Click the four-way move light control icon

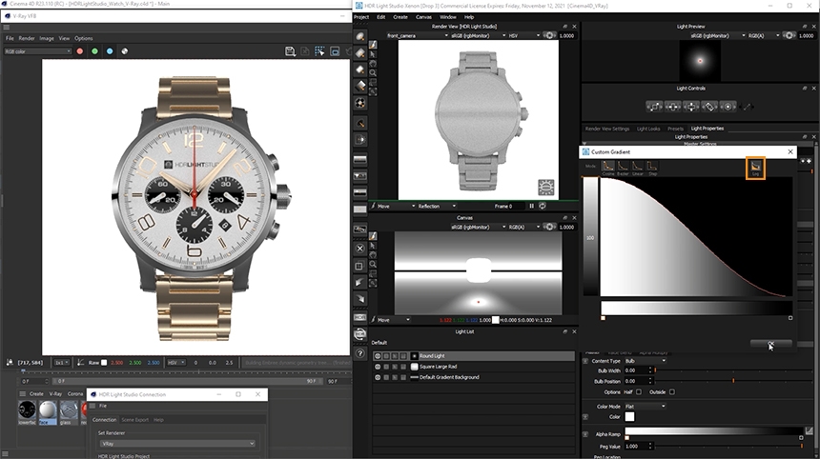click(x=691, y=107)
